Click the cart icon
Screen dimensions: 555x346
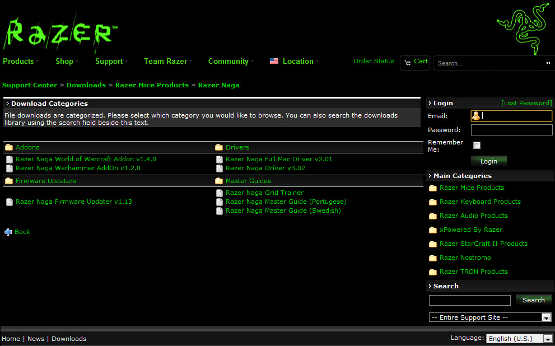tap(407, 63)
